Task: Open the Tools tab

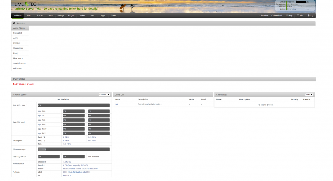Action: pyautogui.click(x=114, y=16)
